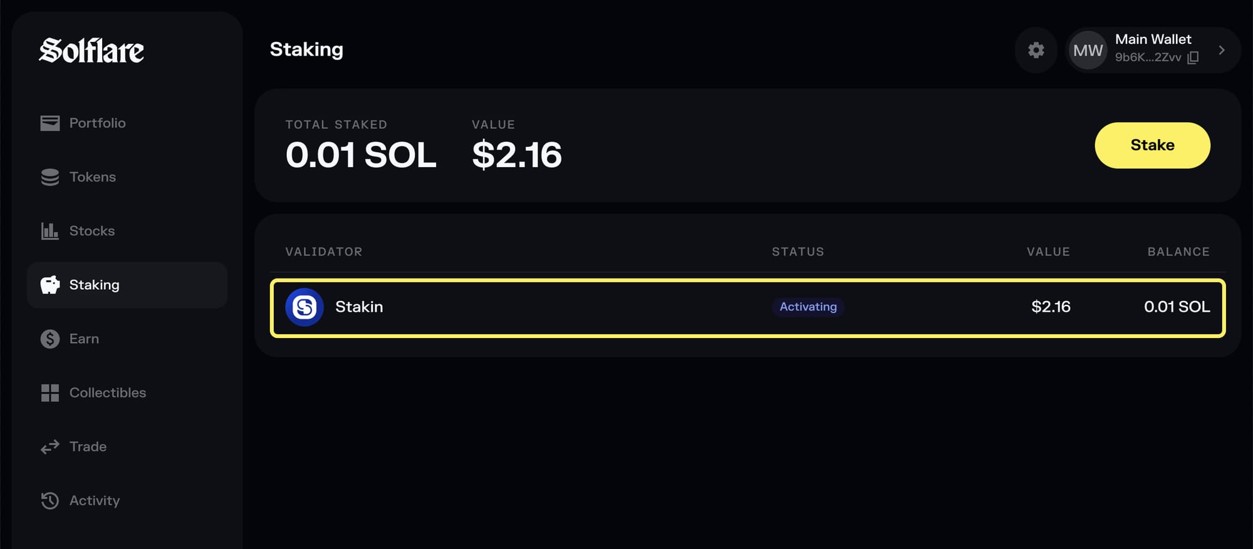
Task: Select the Portfolio icon in the sidebar
Action: coord(50,123)
